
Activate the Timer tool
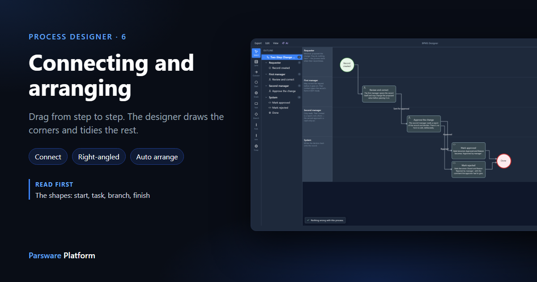point(256,148)
